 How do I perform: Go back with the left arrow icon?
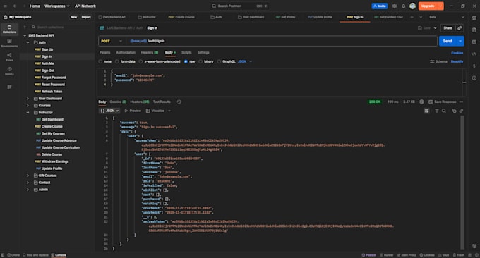click(x=15, y=6)
